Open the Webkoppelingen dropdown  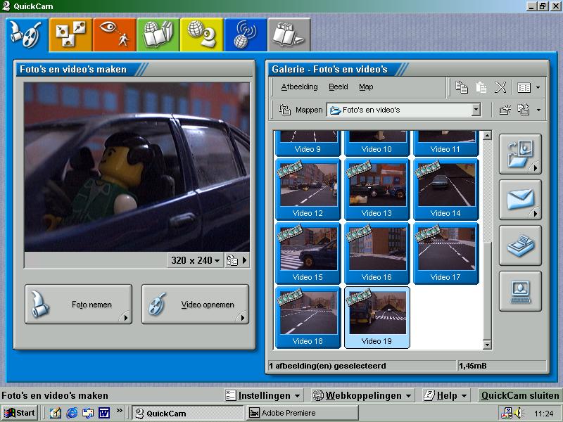[x=362, y=395]
